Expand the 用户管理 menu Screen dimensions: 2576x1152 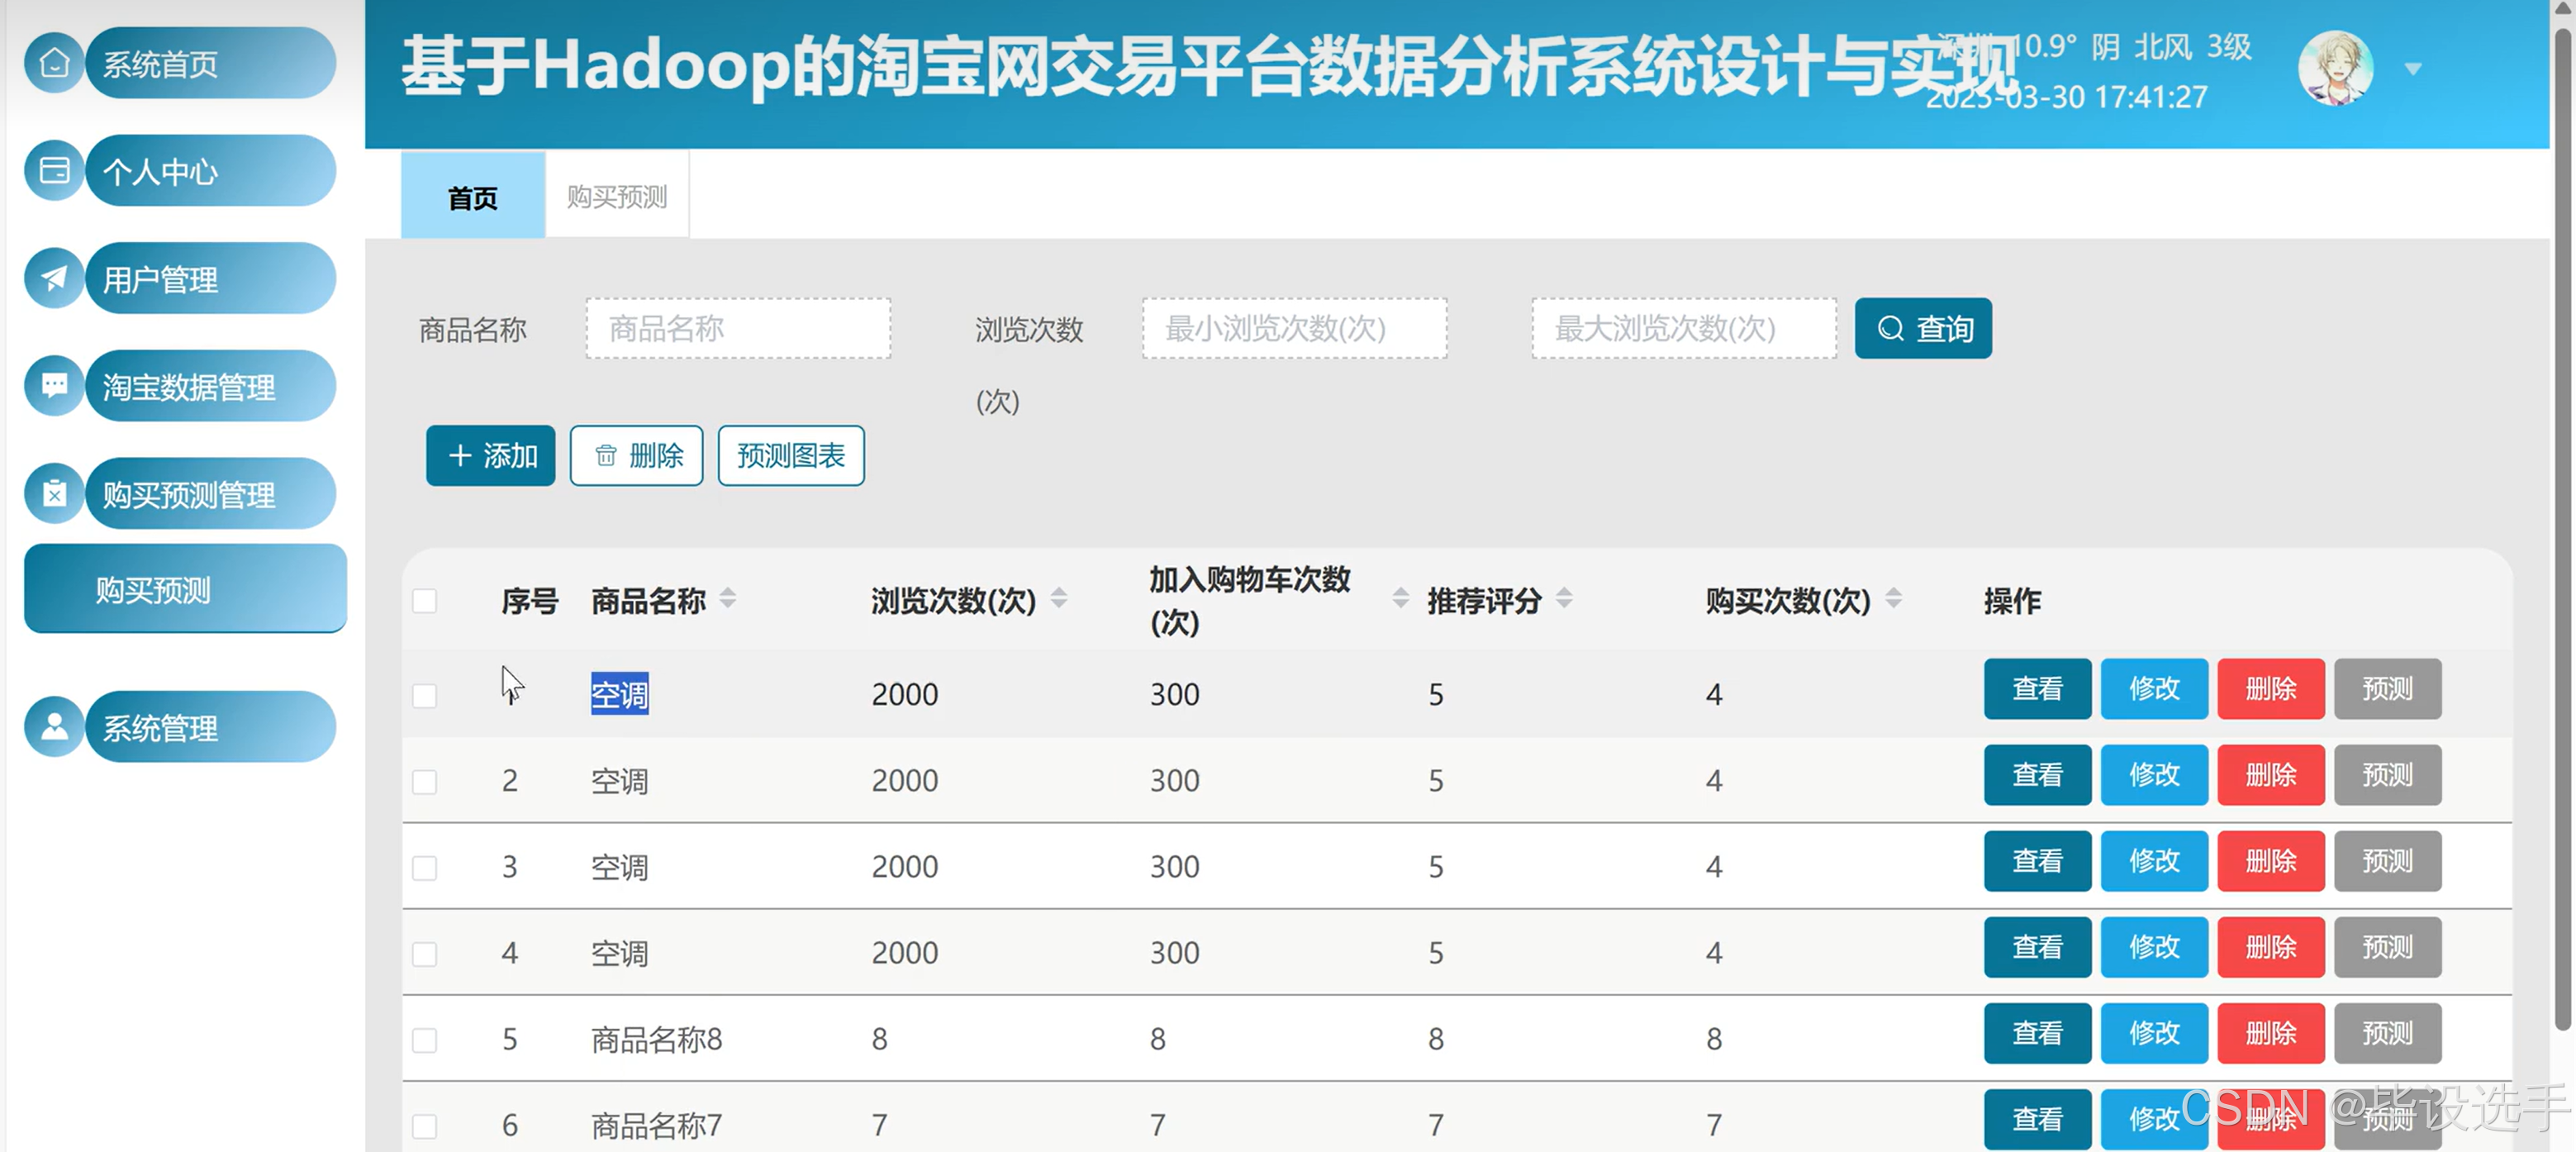pyautogui.click(x=210, y=278)
